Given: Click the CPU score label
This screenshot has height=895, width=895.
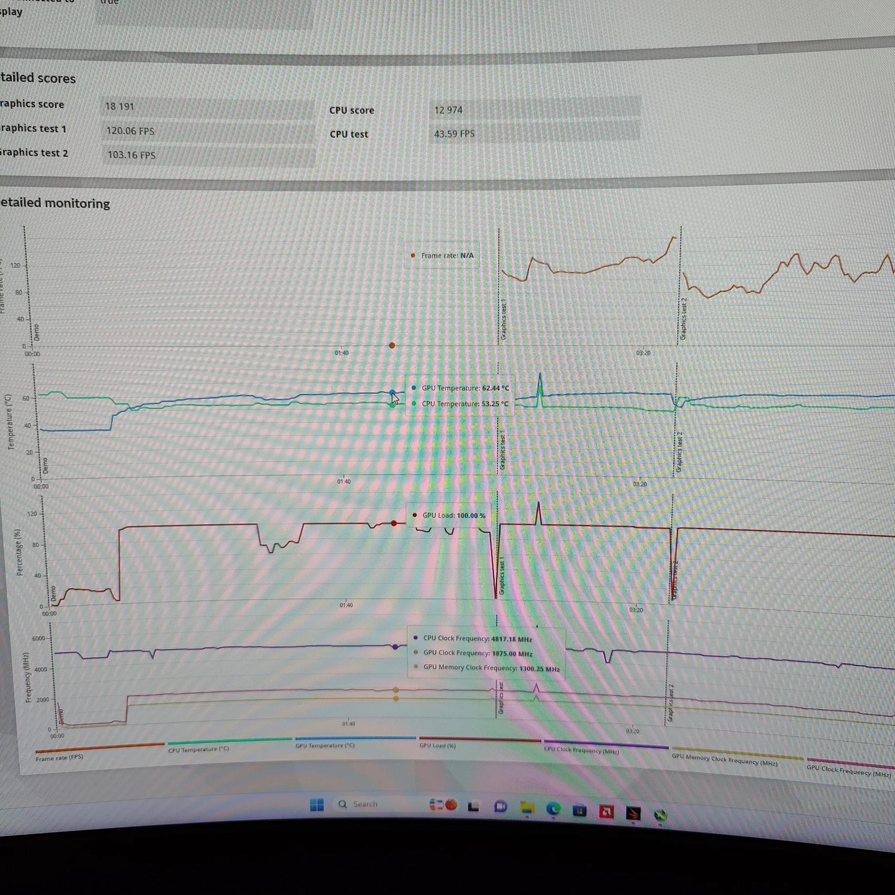Looking at the screenshot, I should click(352, 110).
